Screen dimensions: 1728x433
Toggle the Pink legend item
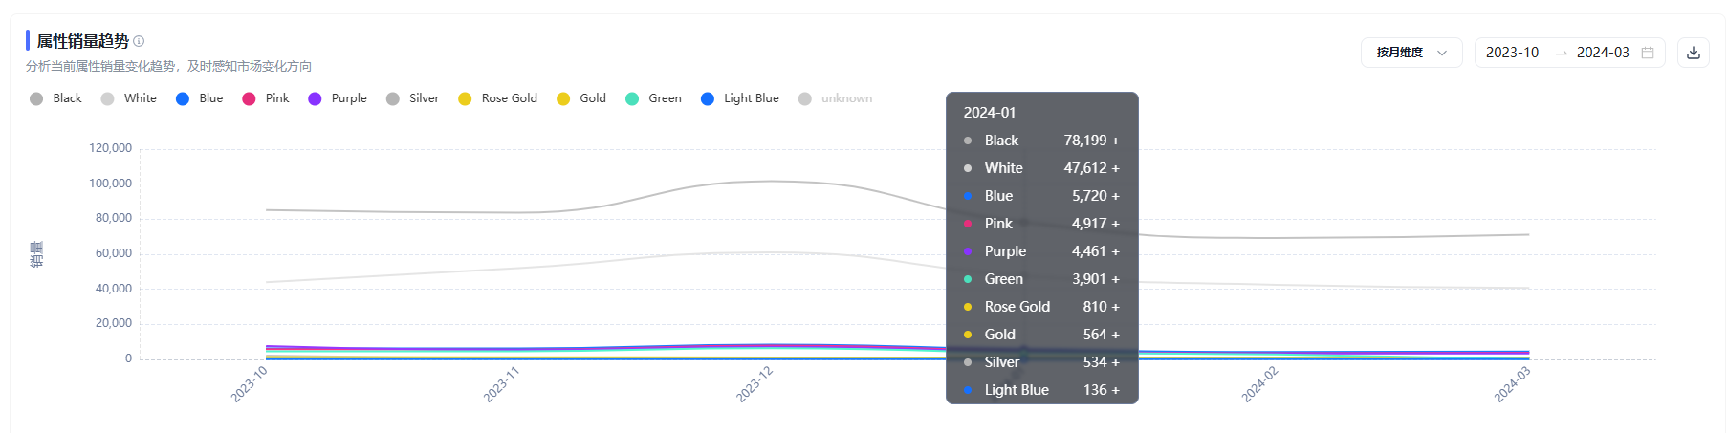tap(266, 98)
